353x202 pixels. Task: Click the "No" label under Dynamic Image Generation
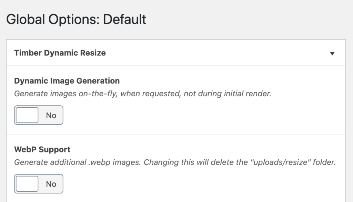51,115
